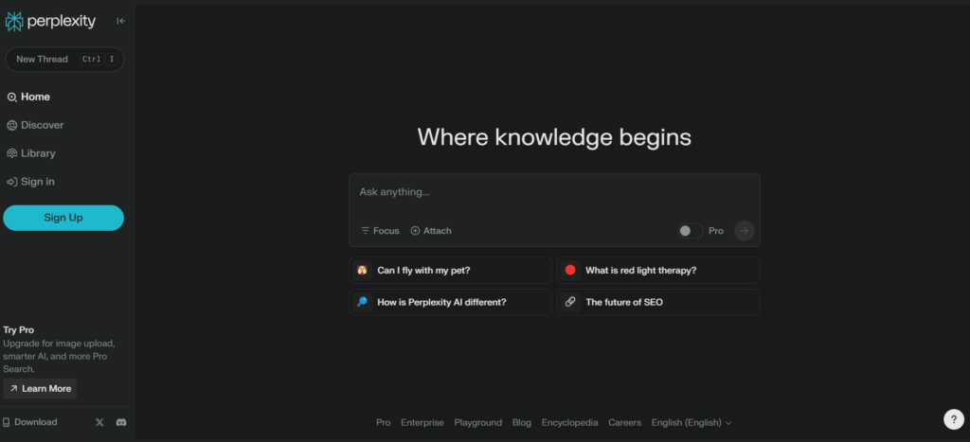This screenshot has width=970, height=442.
Task: Choose 'Can I fly with my pet?' suggestion
Action: (x=450, y=270)
